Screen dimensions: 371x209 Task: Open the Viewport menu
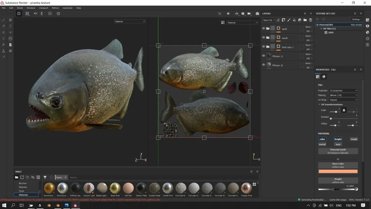[x=43, y=8]
